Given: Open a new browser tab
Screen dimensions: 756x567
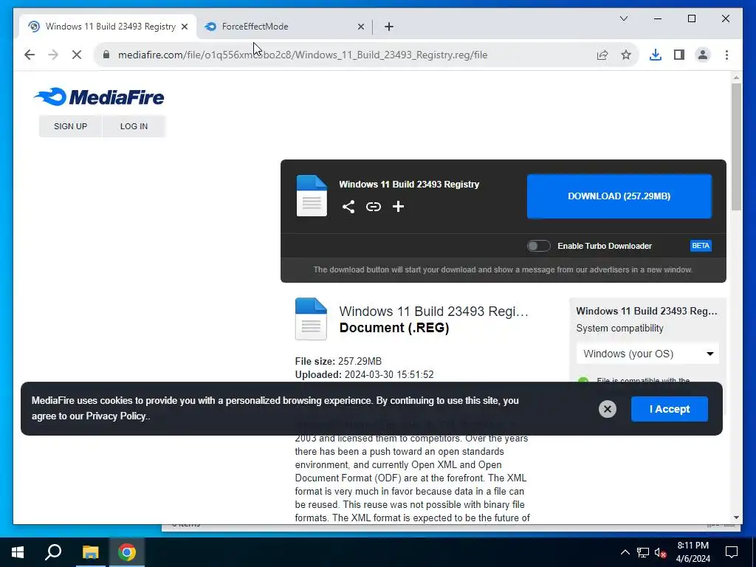Looking at the screenshot, I should pyautogui.click(x=389, y=27).
